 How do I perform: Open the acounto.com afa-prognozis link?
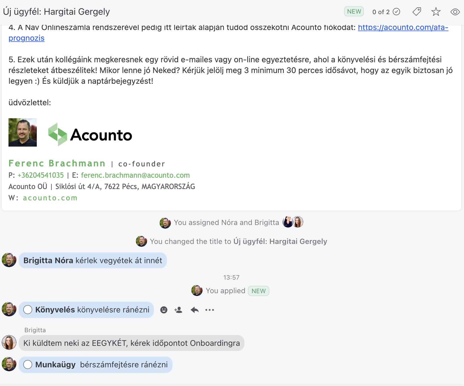pos(403,27)
